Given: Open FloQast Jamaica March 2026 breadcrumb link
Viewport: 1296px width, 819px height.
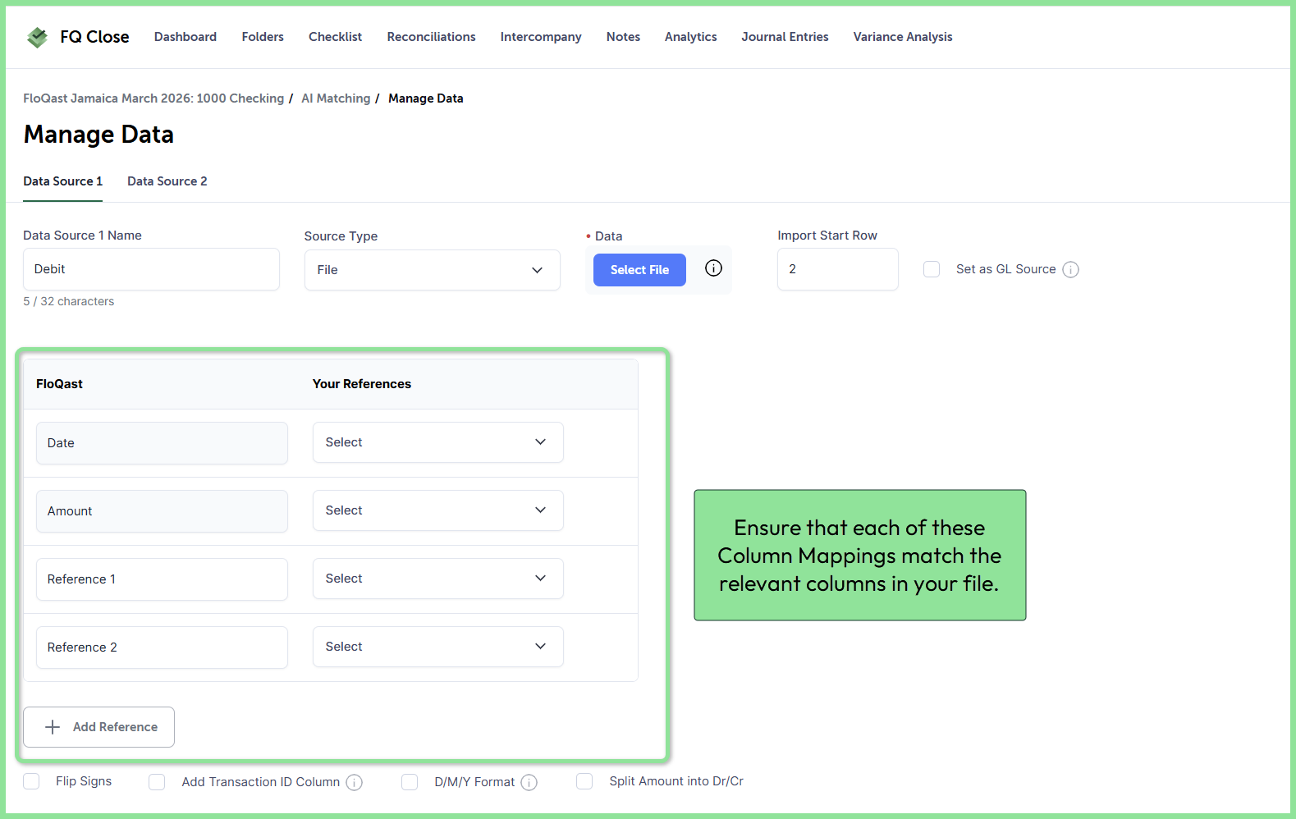Looking at the screenshot, I should [x=153, y=98].
